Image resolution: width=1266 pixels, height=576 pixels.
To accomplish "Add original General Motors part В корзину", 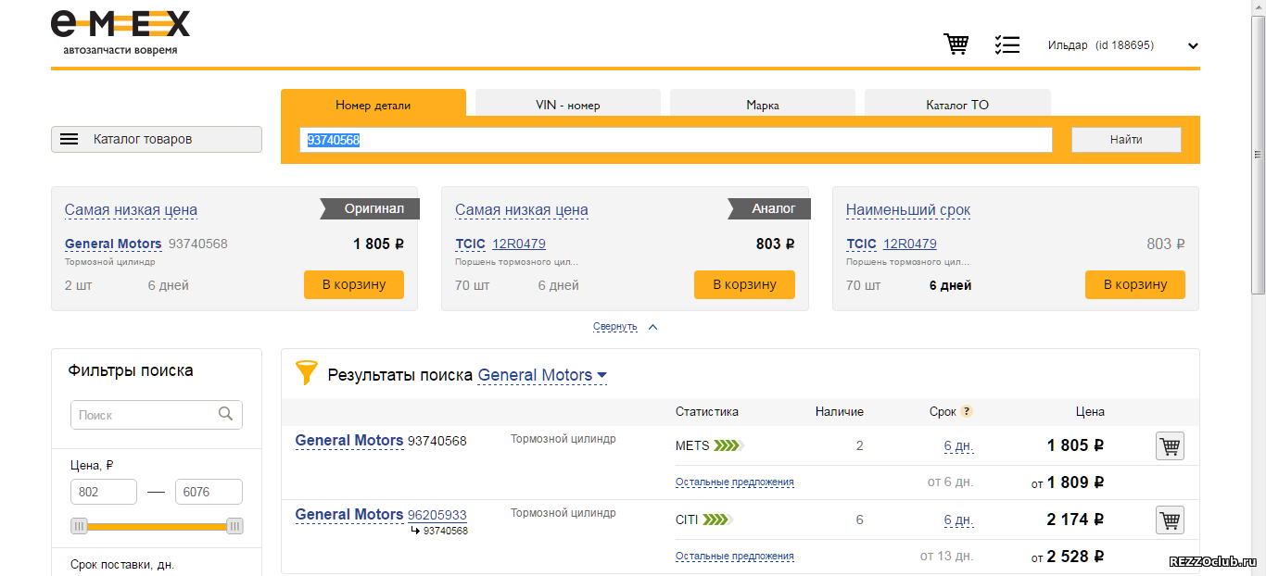I will tap(354, 284).
